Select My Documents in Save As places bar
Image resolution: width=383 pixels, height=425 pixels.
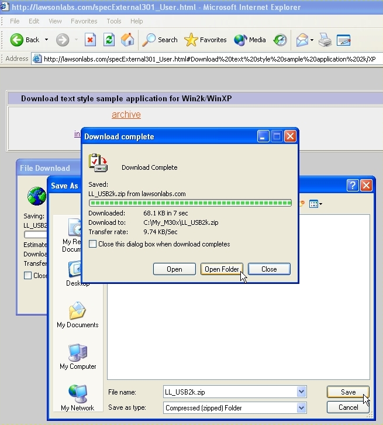[x=78, y=315]
